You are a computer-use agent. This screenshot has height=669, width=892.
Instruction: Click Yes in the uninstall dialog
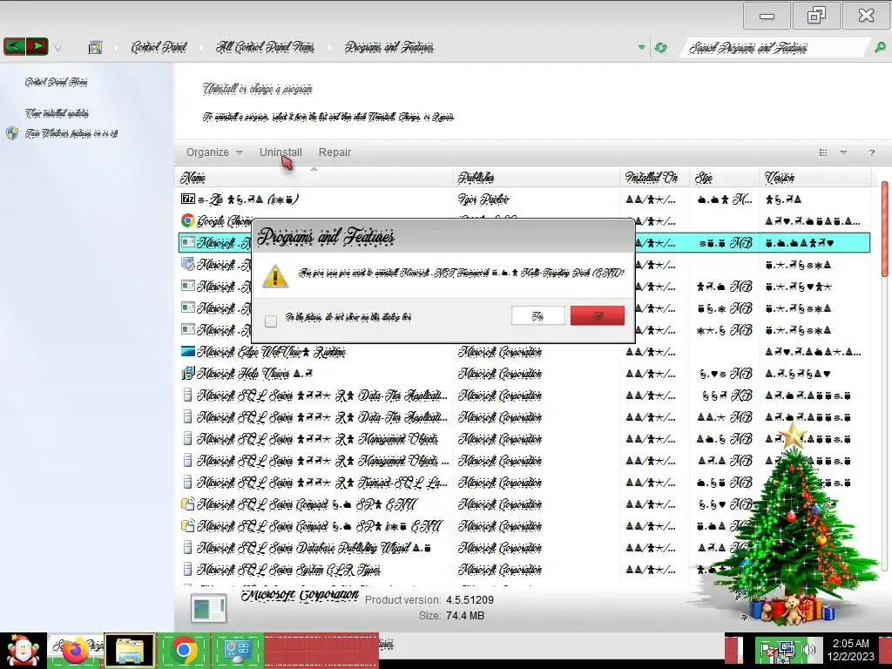538,315
